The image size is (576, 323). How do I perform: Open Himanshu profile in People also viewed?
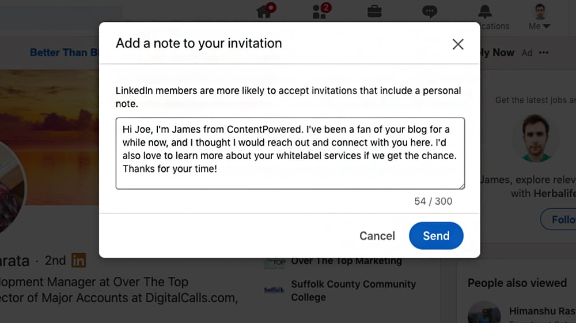(542, 311)
